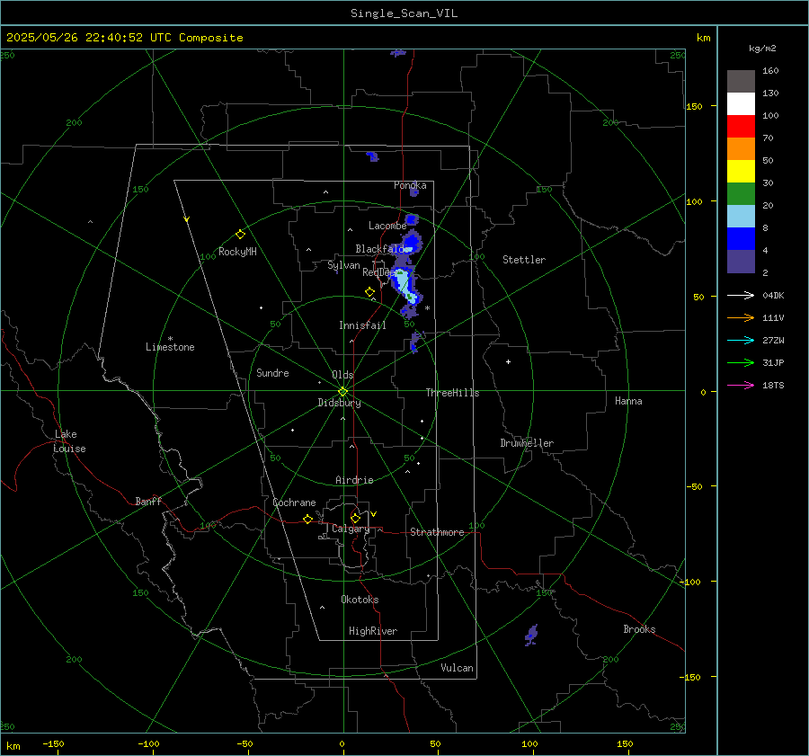Click the green 20-30 legend swatch
The image size is (809, 756).
pos(741,193)
